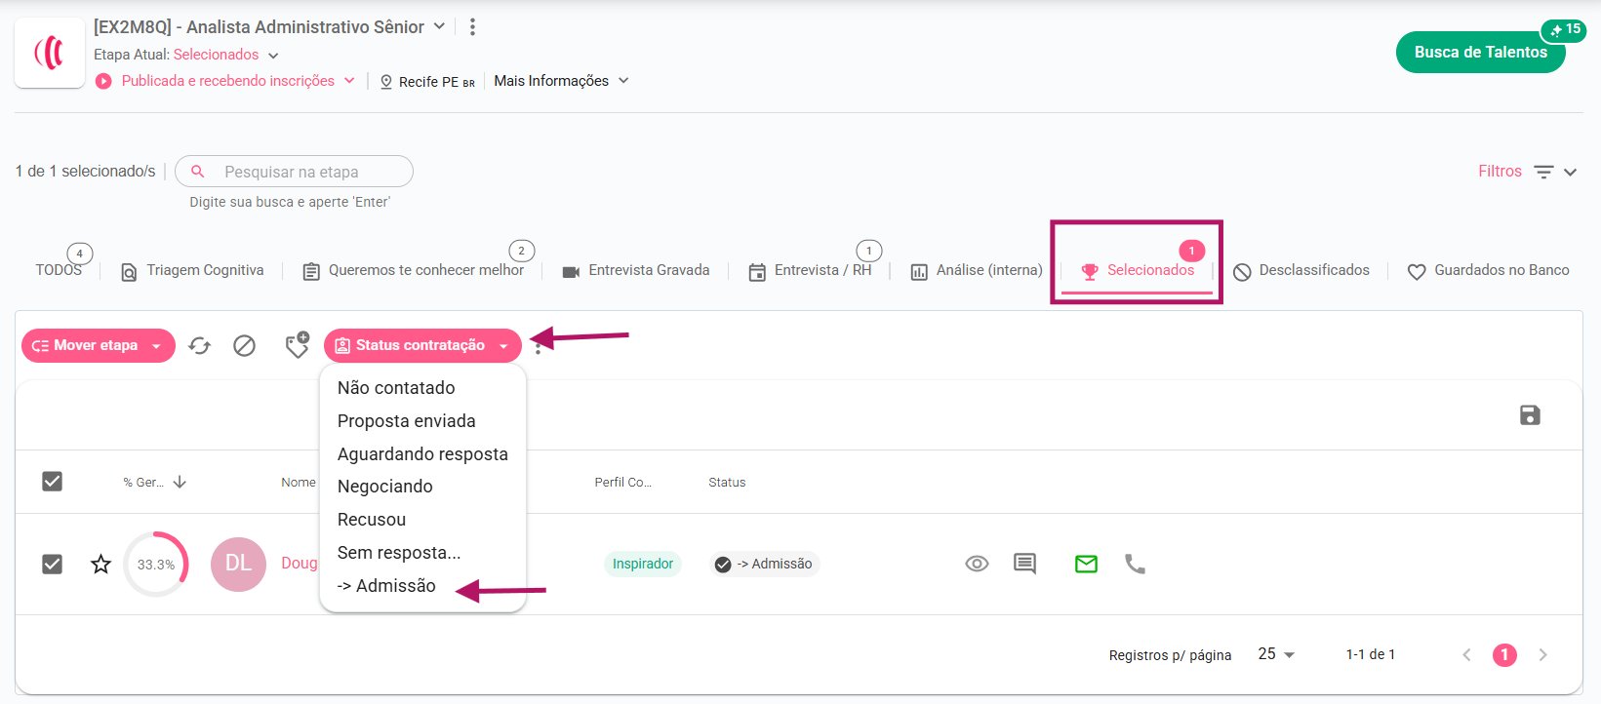This screenshot has width=1601, height=704.
Task: View candidate profile with eye icon
Action: 977,564
